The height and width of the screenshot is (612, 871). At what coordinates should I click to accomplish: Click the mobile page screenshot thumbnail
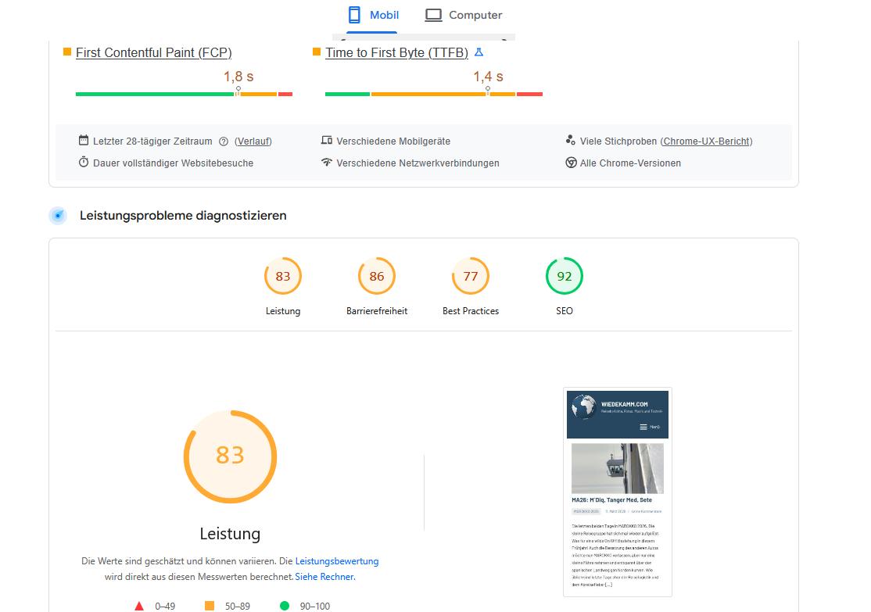pos(618,492)
